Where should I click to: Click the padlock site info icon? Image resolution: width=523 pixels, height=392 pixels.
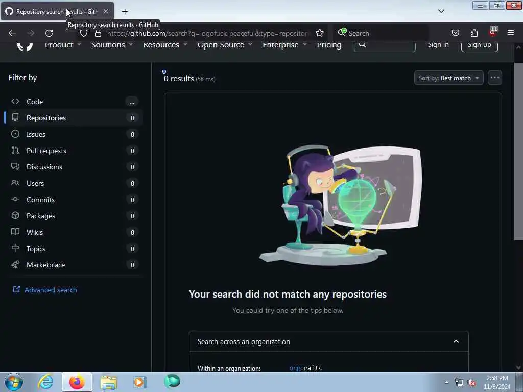(x=98, y=33)
